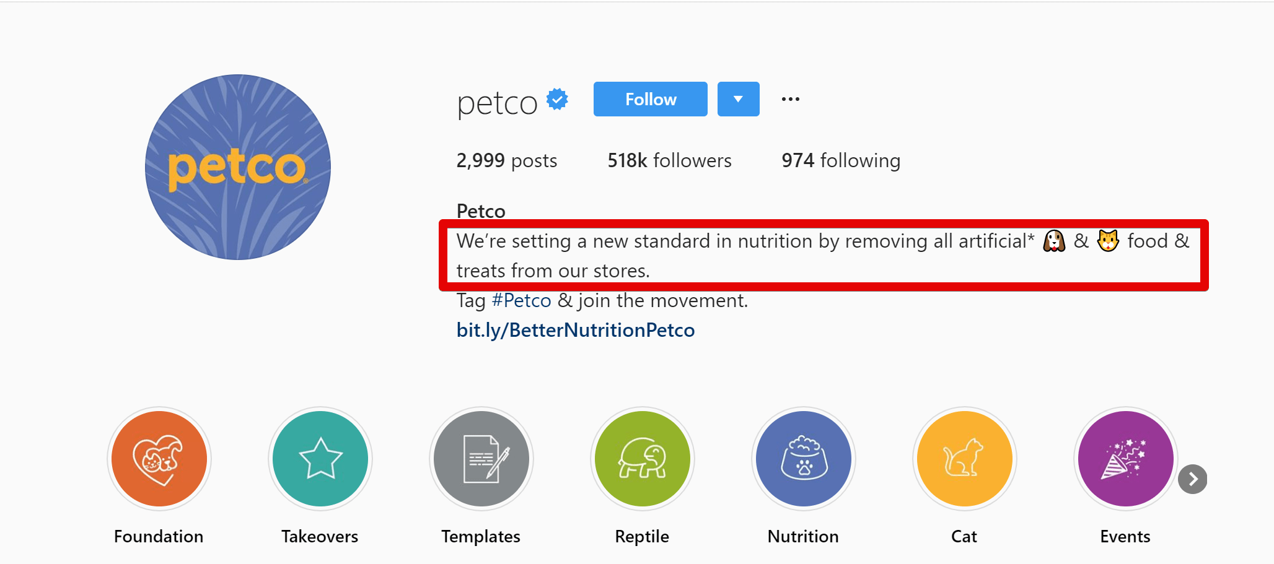Reveal more highlights with the right arrow
The image size is (1274, 564).
point(1193,478)
